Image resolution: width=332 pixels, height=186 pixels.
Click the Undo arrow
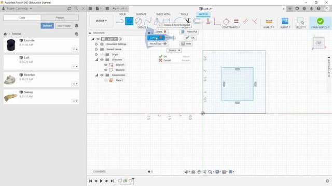pos(114,8)
